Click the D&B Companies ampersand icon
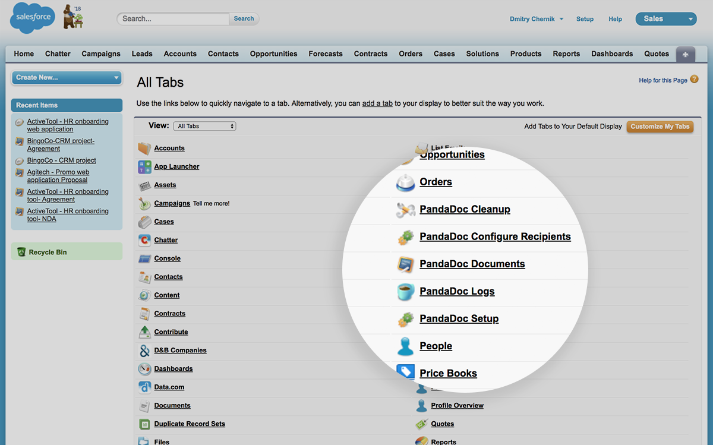The height and width of the screenshot is (445, 713). click(144, 351)
